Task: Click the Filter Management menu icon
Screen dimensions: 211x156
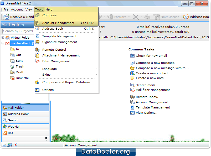Action: pyautogui.click(x=37, y=61)
